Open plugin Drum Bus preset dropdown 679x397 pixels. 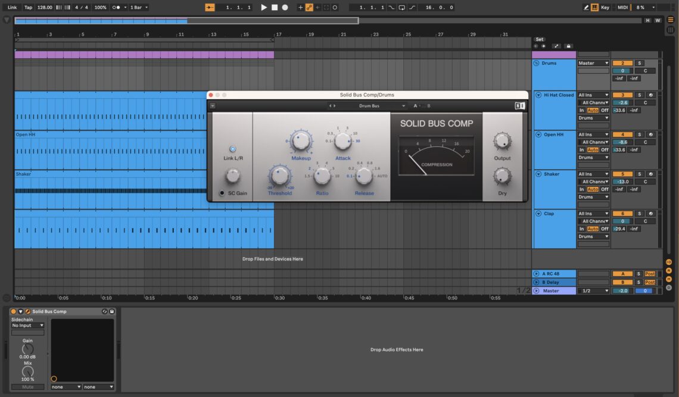coord(369,105)
